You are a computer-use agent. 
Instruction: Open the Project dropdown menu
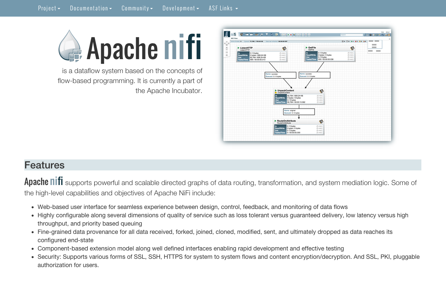(x=49, y=8)
